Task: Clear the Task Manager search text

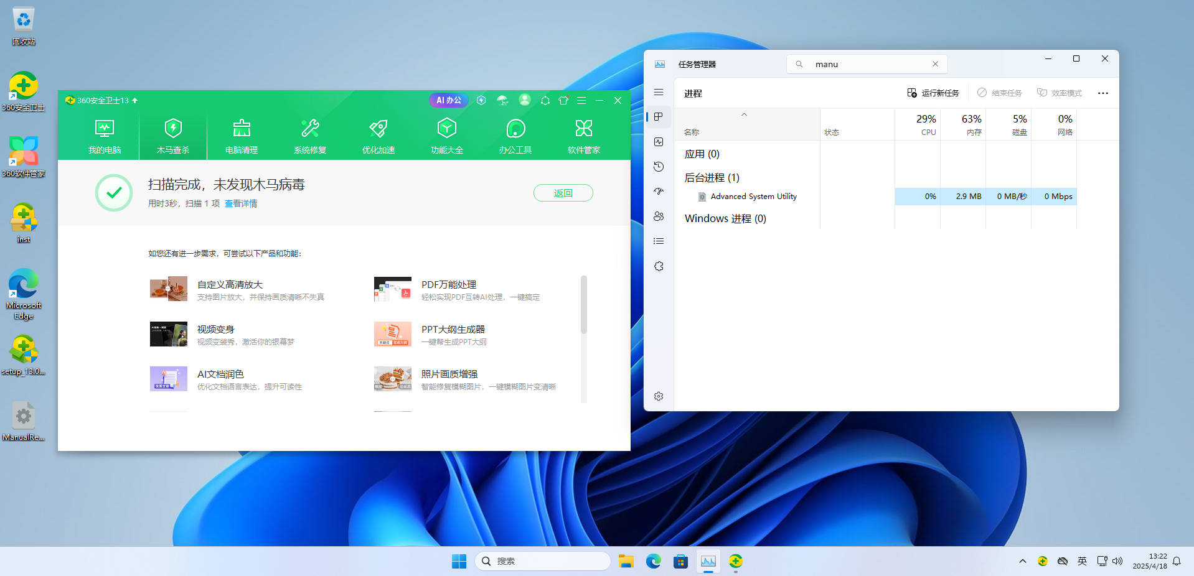Action: pyautogui.click(x=935, y=64)
